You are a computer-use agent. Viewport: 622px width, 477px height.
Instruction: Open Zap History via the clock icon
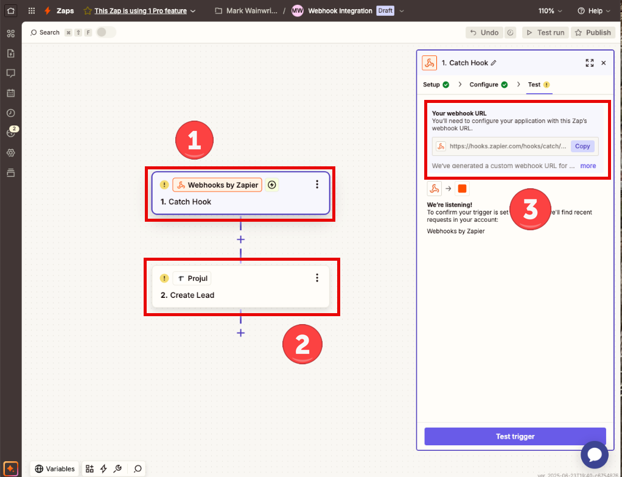10,113
